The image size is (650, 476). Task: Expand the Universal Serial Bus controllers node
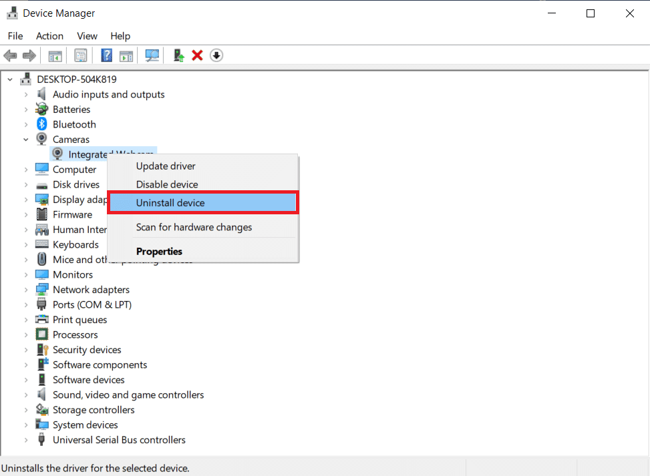coord(27,439)
